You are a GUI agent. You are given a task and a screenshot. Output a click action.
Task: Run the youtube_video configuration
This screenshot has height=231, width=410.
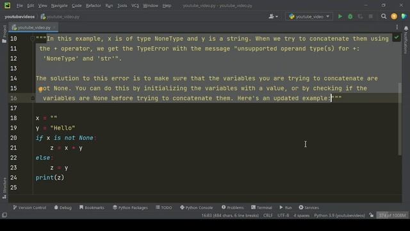tap(340, 17)
